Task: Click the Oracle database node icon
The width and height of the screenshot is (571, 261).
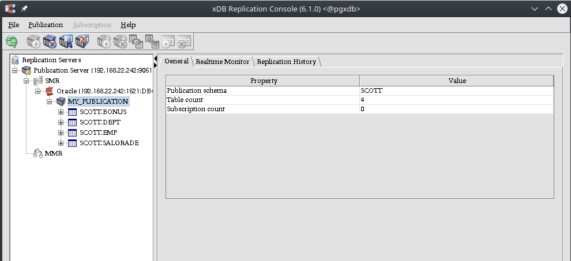Action: [50, 91]
